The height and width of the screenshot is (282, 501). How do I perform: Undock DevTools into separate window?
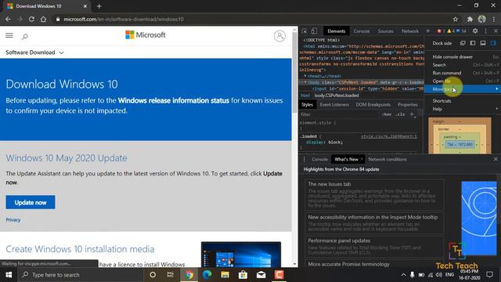click(x=463, y=43)
